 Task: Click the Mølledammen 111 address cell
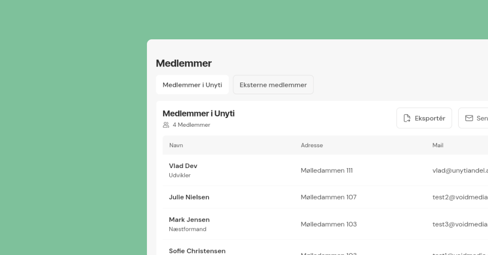tap(326, 170)
